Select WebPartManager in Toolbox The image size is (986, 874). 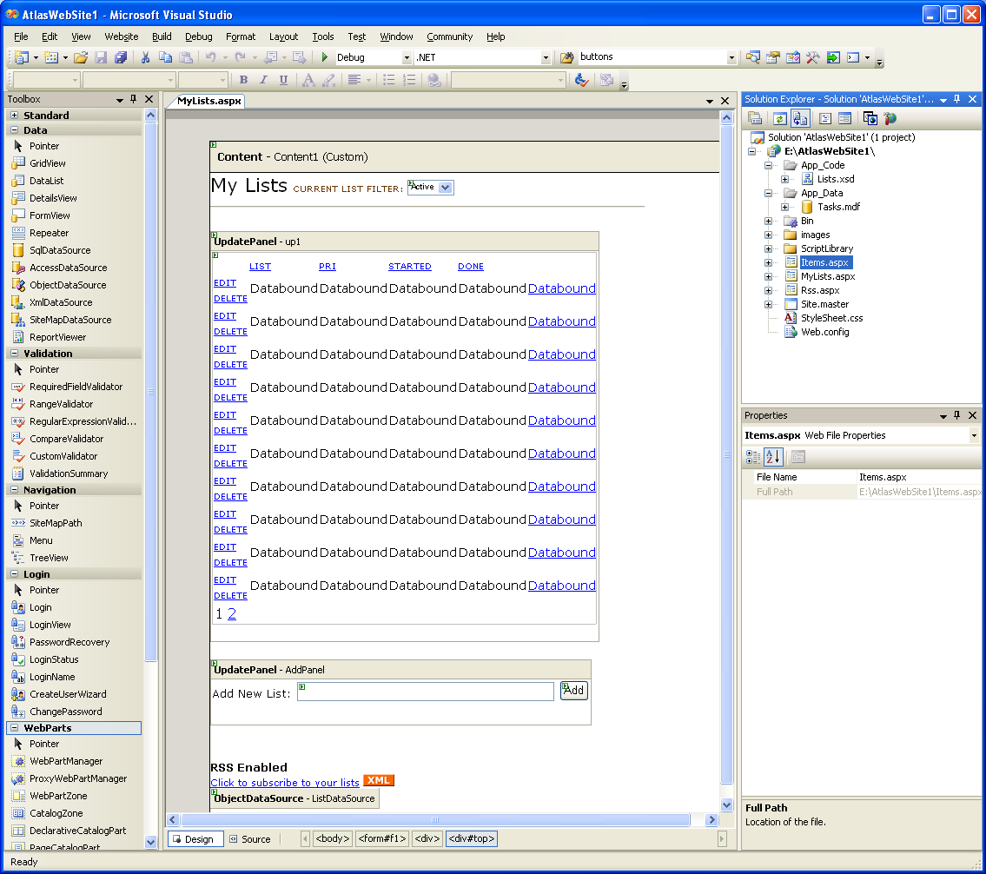click(65, 761)
